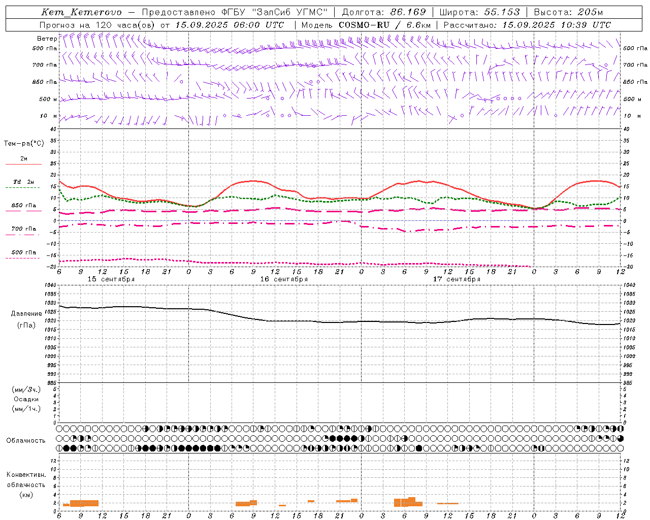Click the (мм/1ч.) precipitation unit label
This screenshot has width=650, height=520.
(26, 409)
